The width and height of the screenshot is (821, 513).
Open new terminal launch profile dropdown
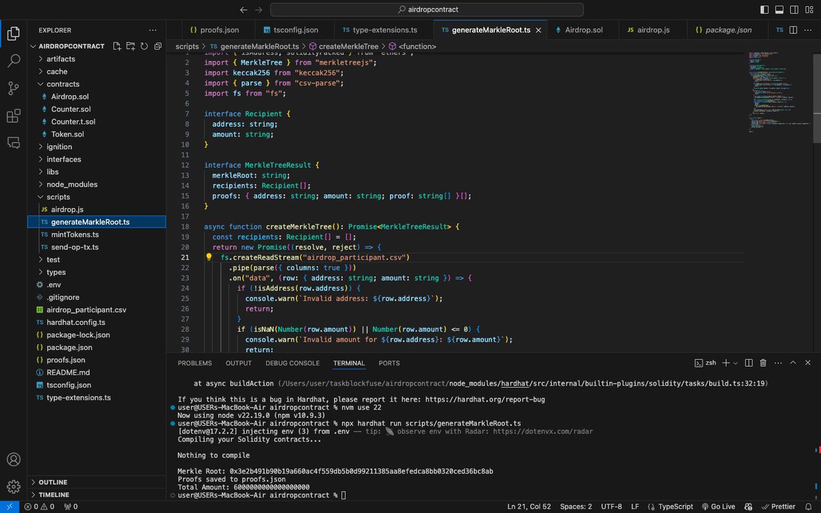(x=734, y=363)
